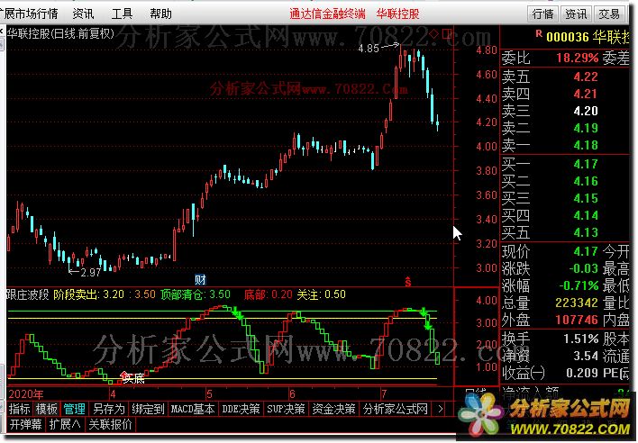Click the 开弹幕 button at the bottom
638x443 pixels.
[25, 424]
